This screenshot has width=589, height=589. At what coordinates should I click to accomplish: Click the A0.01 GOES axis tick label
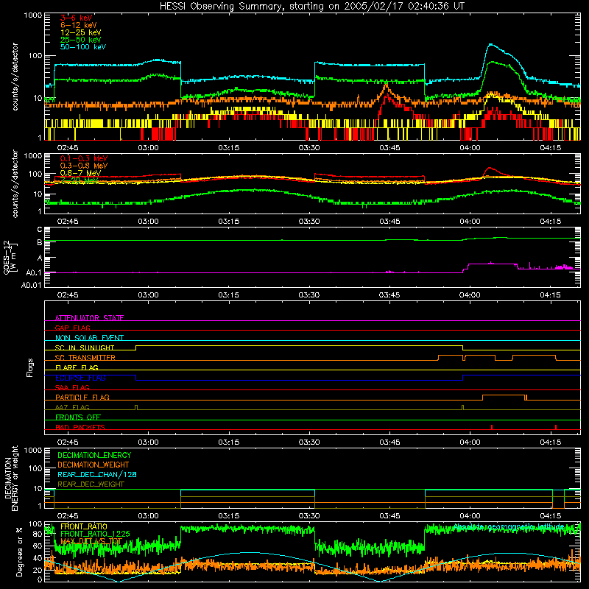pyautogui.click(x=32, y=286)
